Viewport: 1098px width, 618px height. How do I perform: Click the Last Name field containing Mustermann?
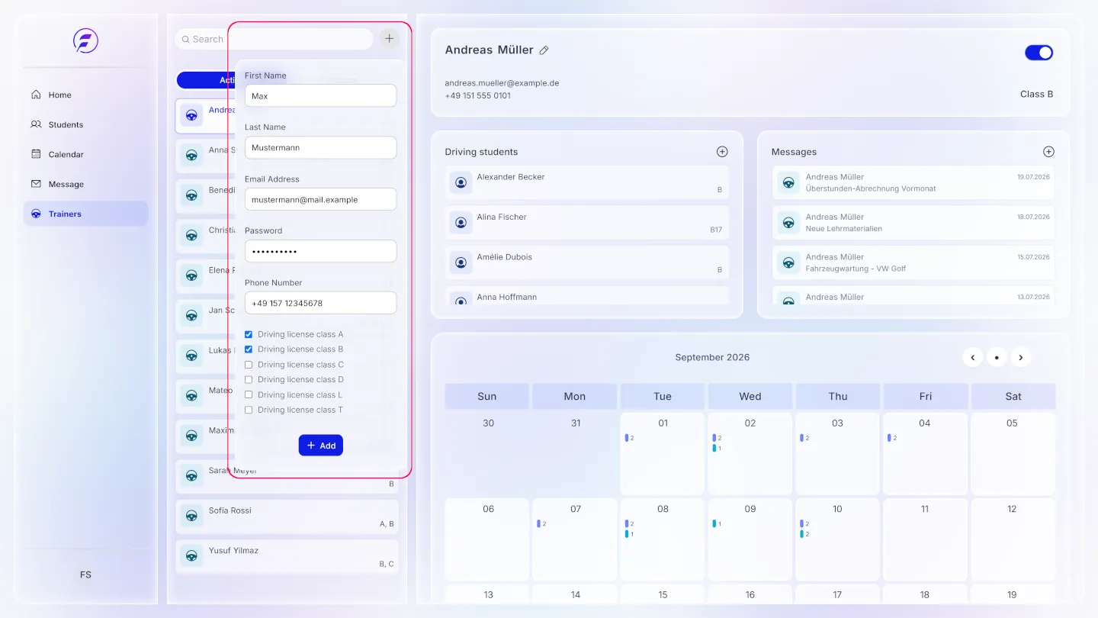point(320,147)
